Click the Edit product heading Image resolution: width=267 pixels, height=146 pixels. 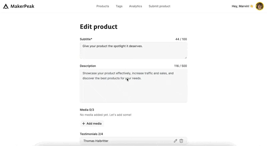tap(98, 27)
